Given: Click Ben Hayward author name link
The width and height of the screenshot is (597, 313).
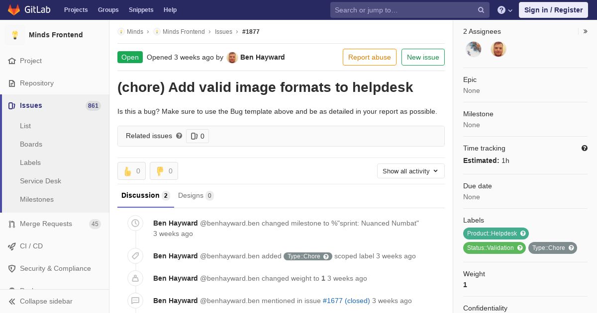Looking at the screenshot, I should click(x=263, y=57).
